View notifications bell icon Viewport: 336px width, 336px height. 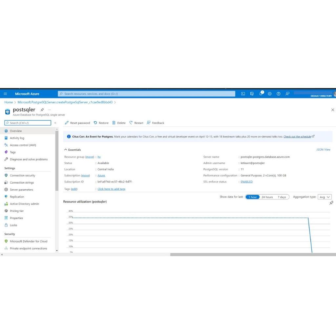(261, 94)
